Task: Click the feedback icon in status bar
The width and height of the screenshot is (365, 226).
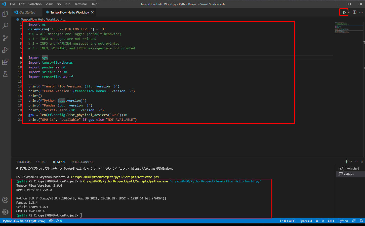Action: tap(354, 221)
